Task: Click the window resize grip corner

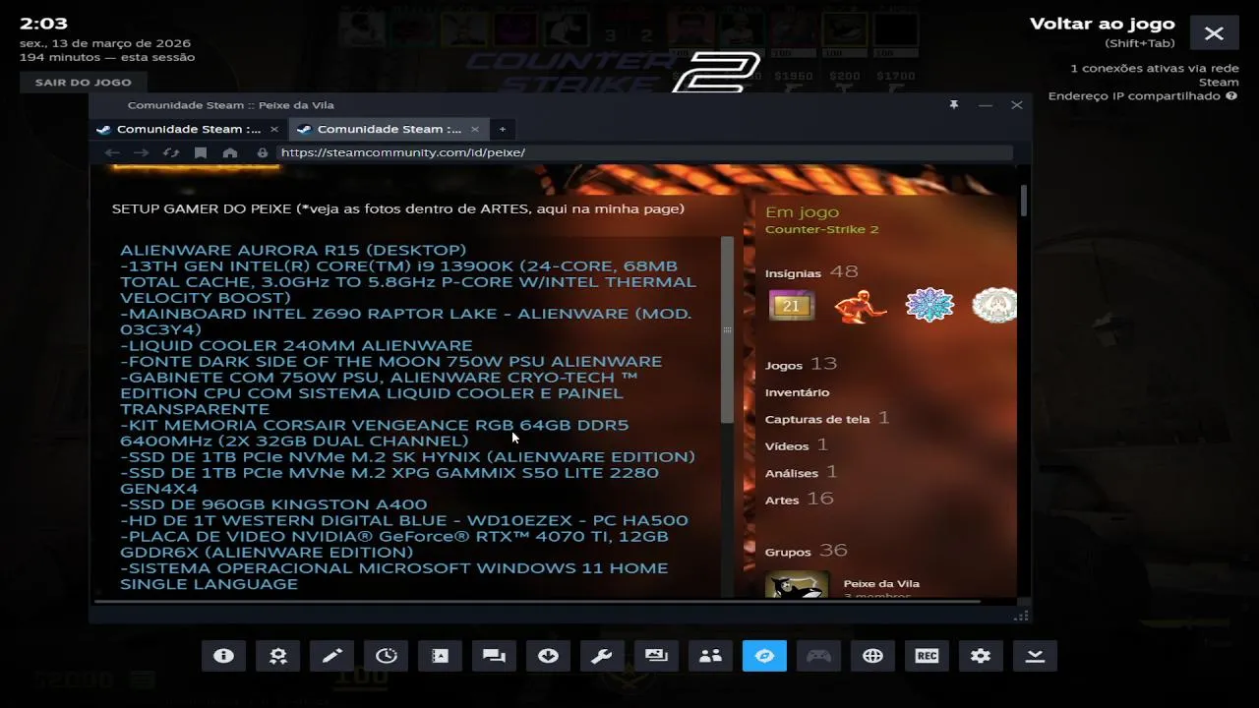Action: pos(1022,615)
